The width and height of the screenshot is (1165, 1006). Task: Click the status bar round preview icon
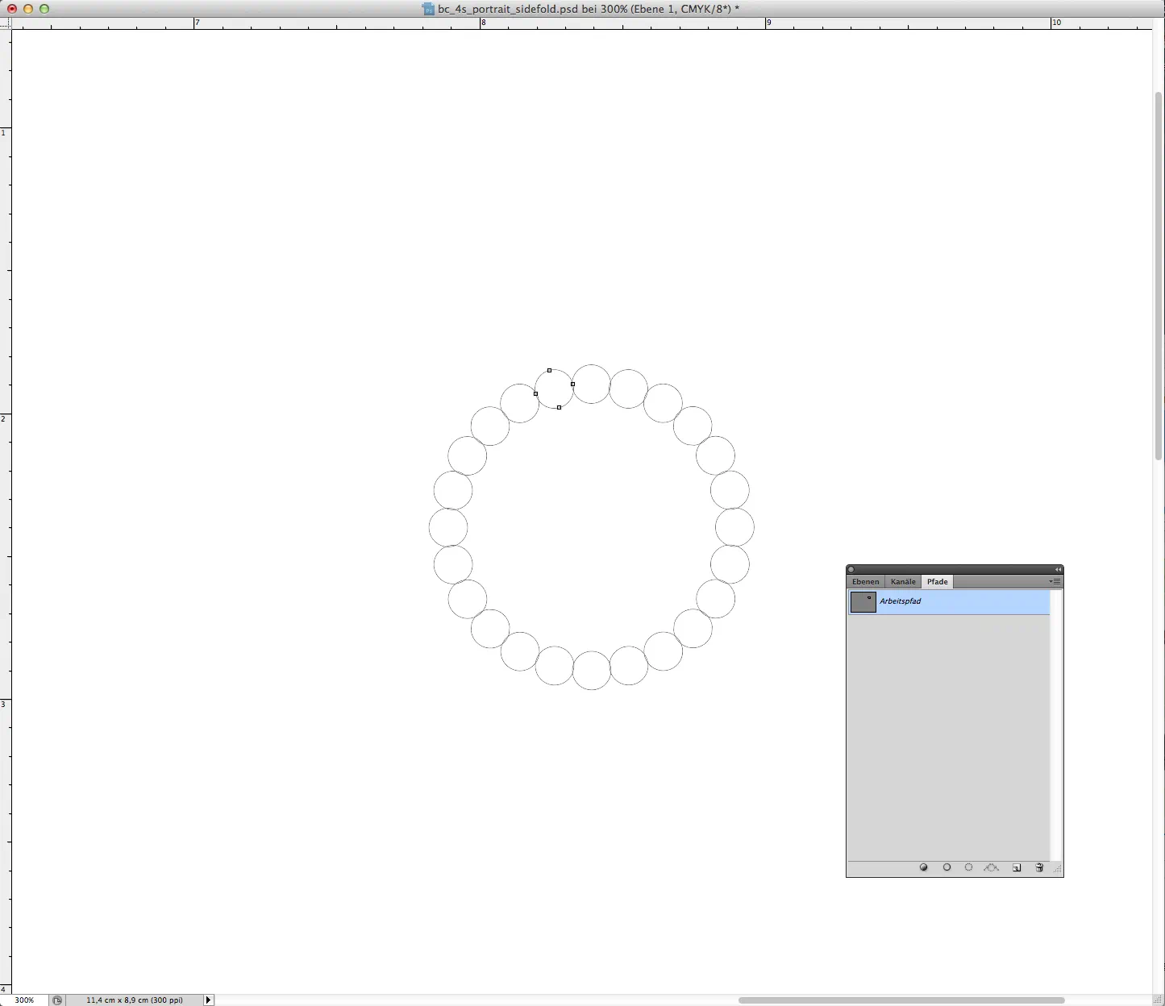[x=57, y=1000]
